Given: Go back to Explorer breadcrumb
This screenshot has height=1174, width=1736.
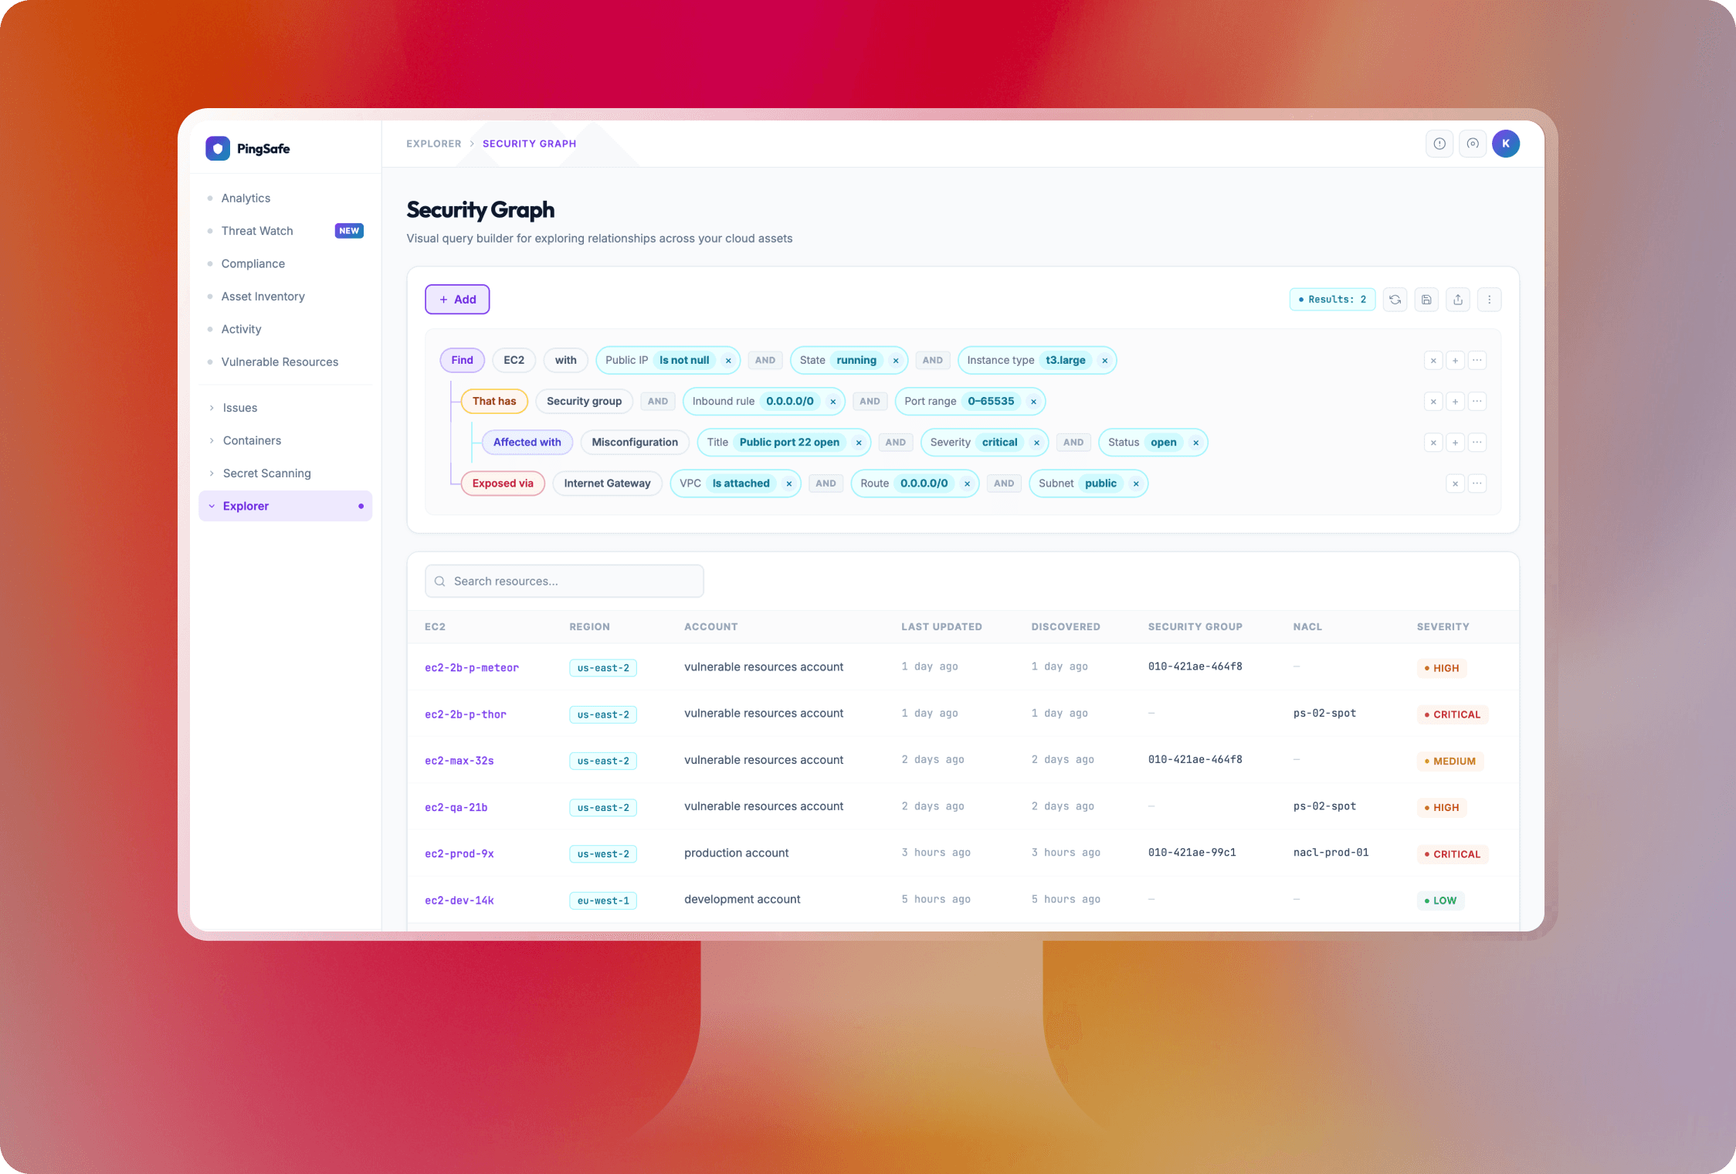Looking at the screenshot, I should tap(433, 144).
